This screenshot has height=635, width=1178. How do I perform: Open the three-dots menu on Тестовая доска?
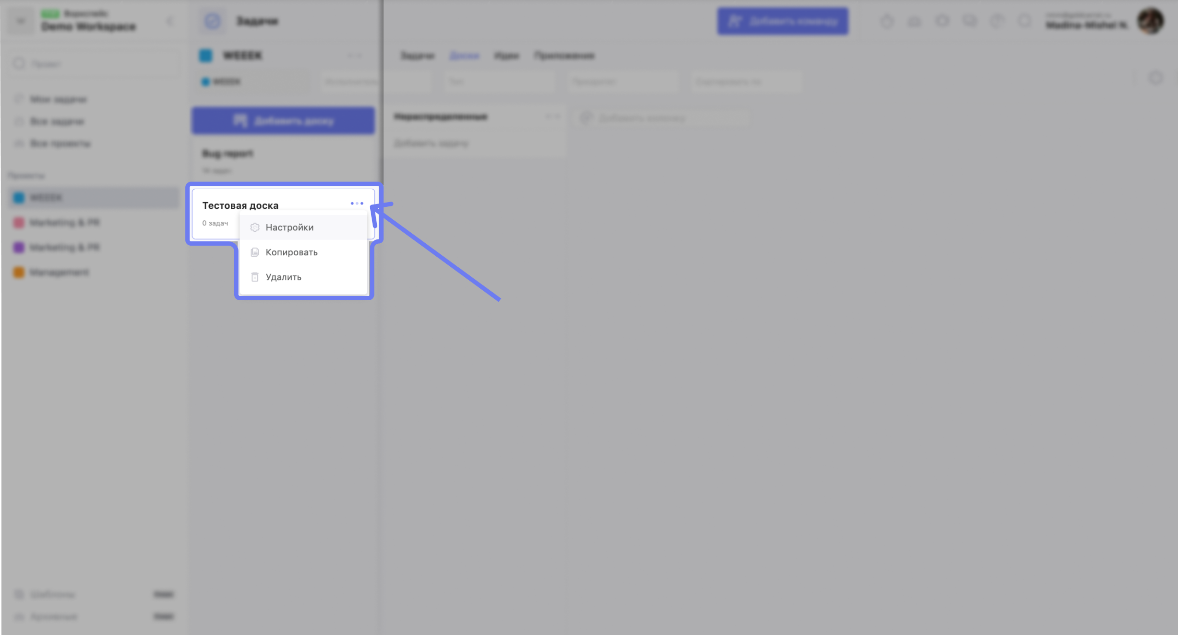click(x=357, y=204)
